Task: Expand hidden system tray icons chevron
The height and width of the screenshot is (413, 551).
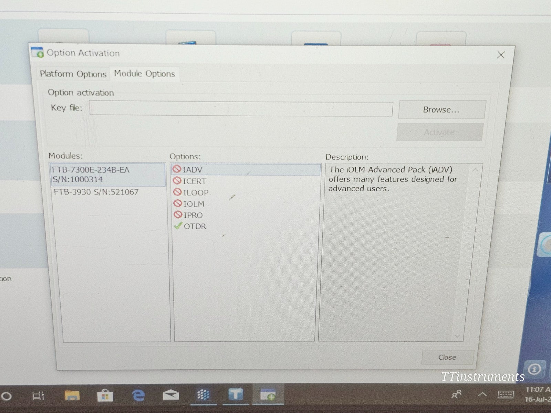Action: 482,394
